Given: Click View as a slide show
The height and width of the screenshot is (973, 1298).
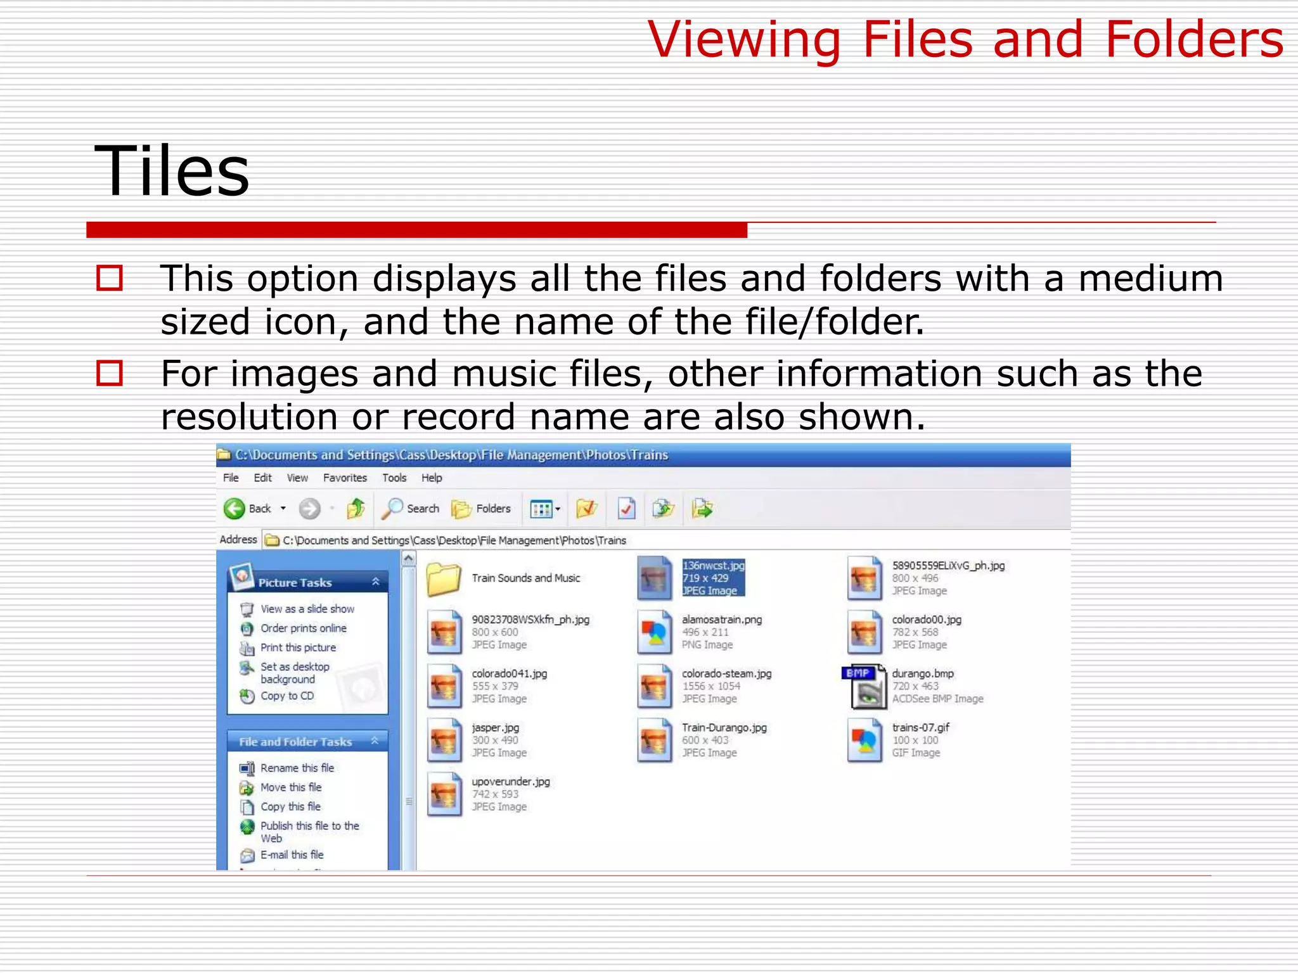Looking at the screenshot, I should (x=307, y=609).
